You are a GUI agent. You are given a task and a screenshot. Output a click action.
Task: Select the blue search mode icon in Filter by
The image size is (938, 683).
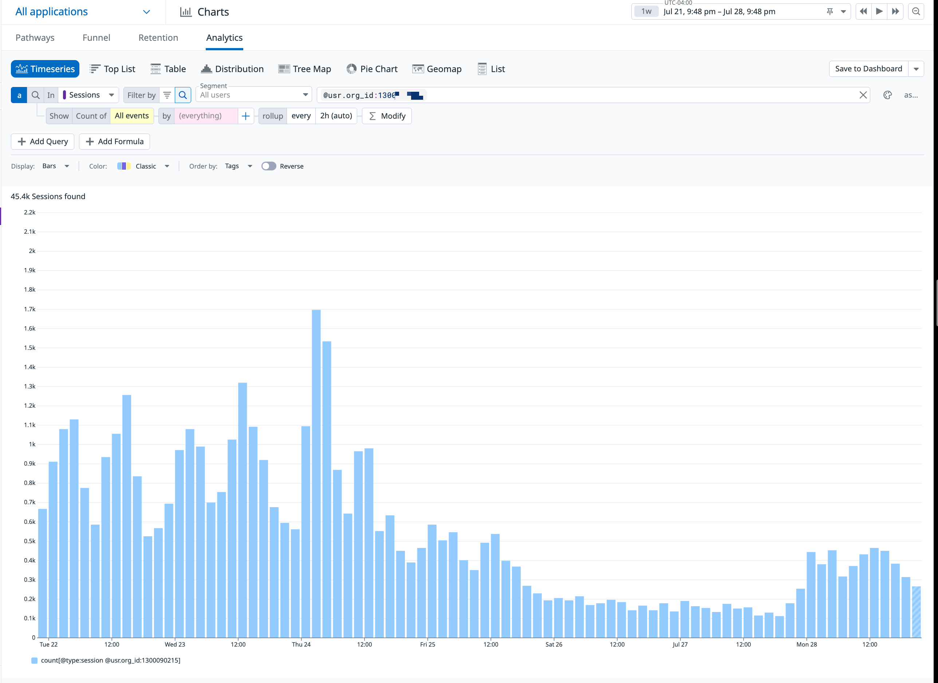(183, 95)
